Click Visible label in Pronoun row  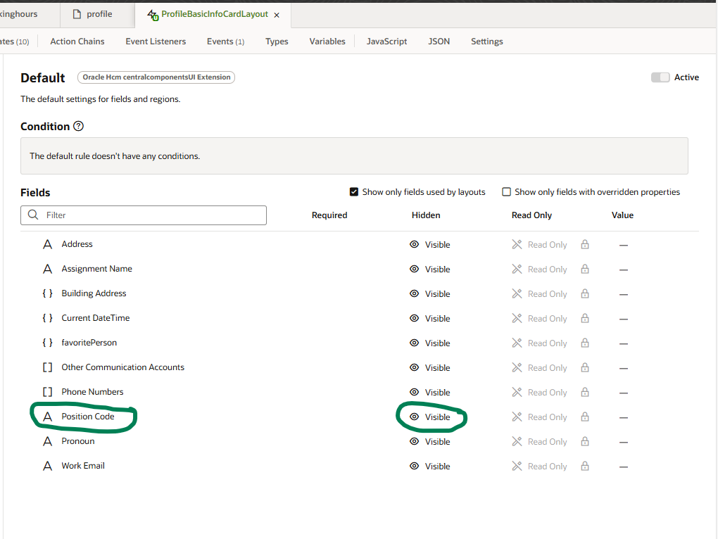pos(437,442)
